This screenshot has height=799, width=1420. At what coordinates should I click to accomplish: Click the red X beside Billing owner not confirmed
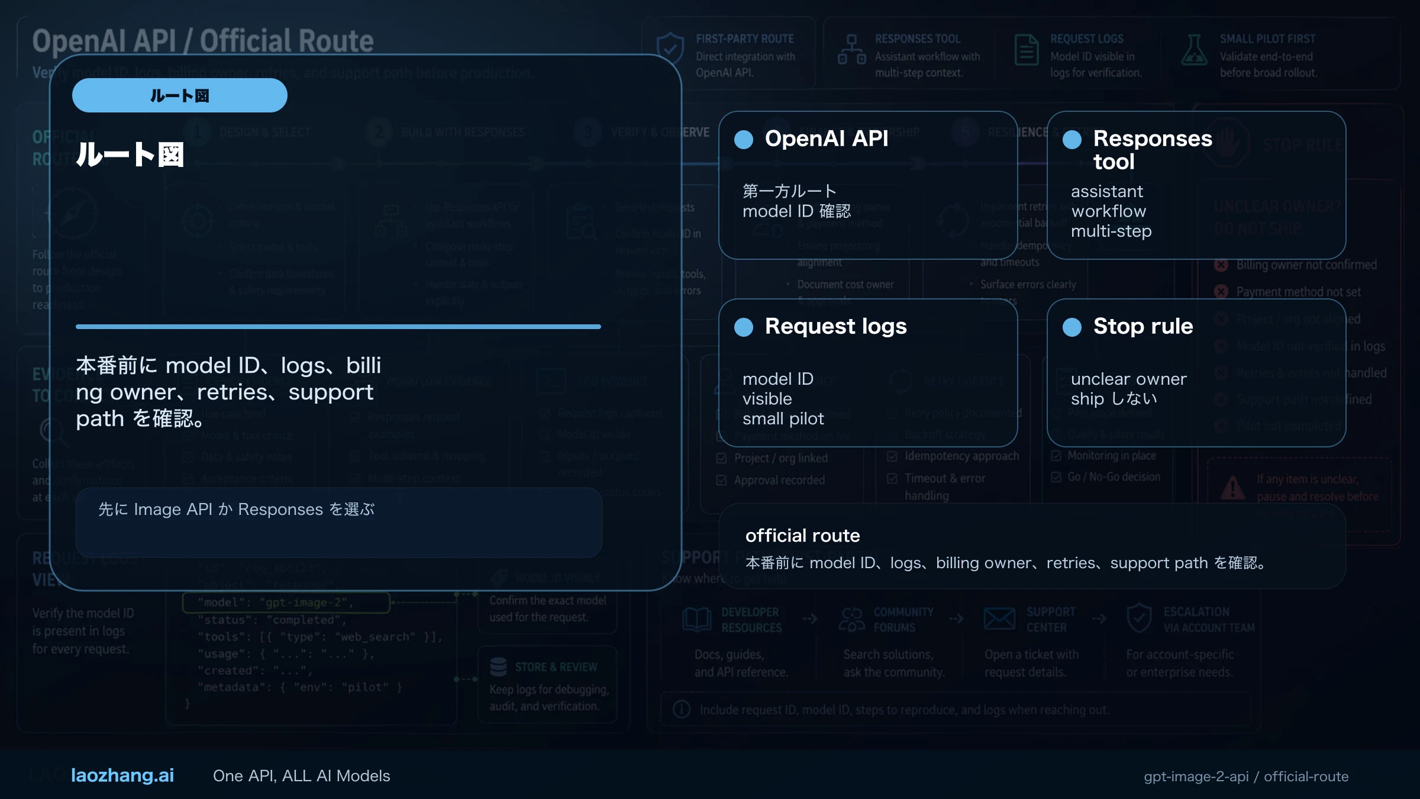click(x=1221, y=265)
